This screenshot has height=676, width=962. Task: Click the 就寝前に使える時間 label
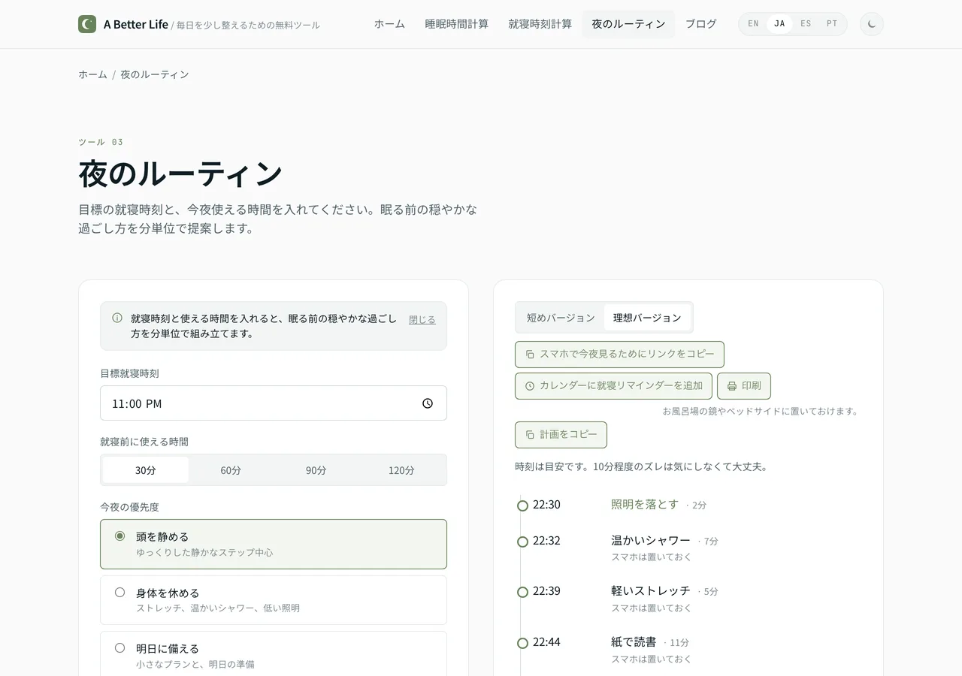tap(144, 442)
